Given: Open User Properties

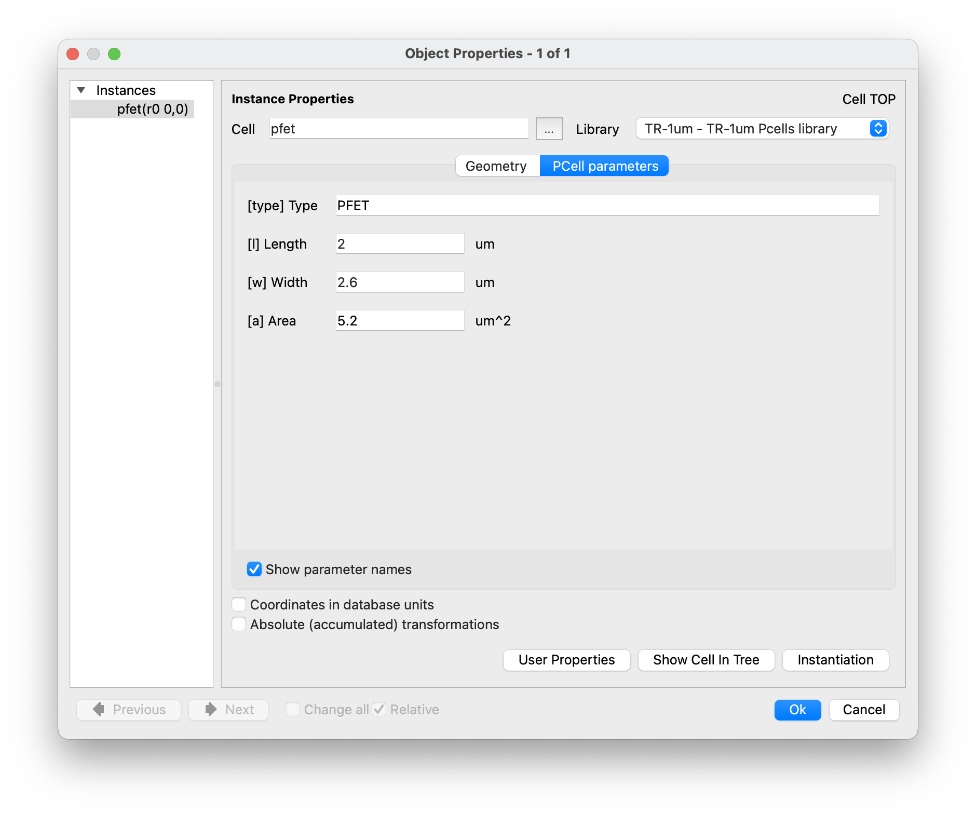Looking at the screenshot, I should (x=566, y=660).
